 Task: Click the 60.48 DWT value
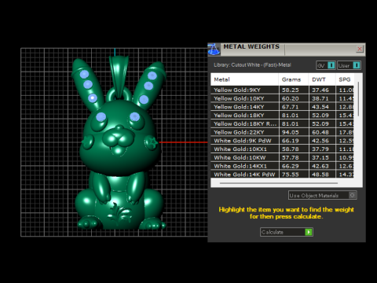point(320,132)
